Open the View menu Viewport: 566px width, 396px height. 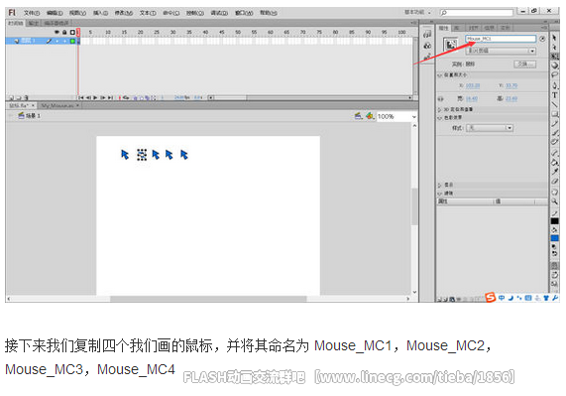point(77,13)
